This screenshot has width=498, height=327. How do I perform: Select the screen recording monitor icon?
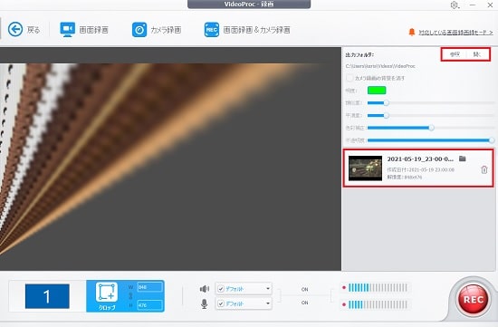(x=67, y=30)
